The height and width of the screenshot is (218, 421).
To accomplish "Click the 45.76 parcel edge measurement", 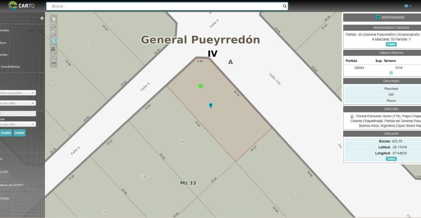I will 236,93.
